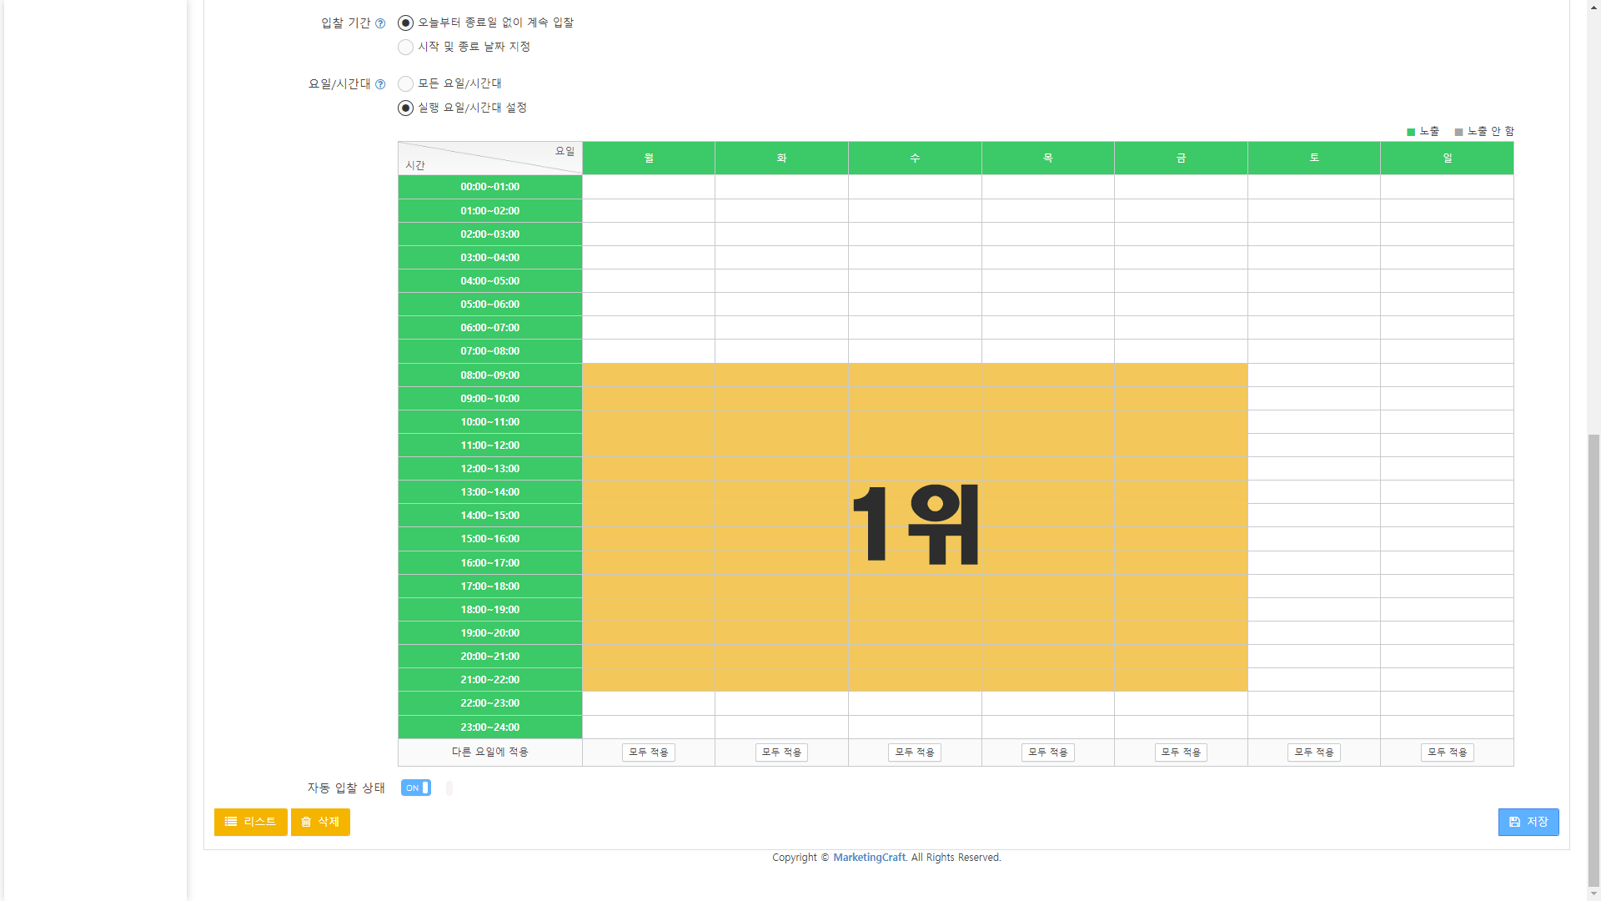Click 모두 적용 under Sunday column
1601x901 pixels.
(x=1448, y=753)
